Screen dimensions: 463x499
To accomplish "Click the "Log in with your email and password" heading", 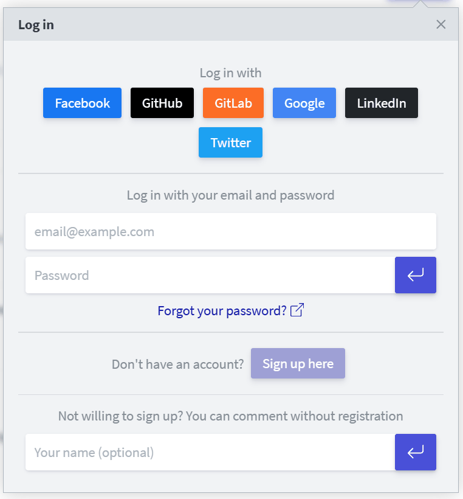I will click(x=230, y=195).
